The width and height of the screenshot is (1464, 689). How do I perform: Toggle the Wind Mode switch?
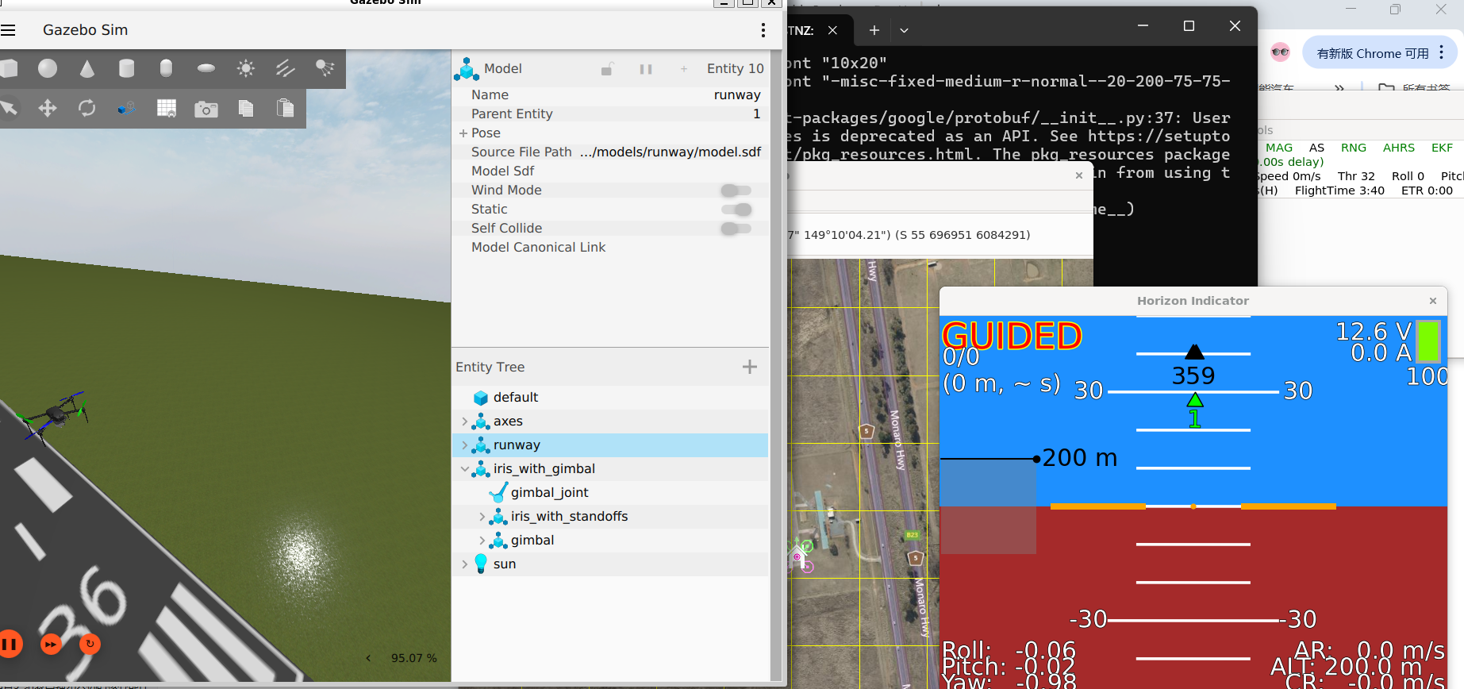(x=736, y=191)
